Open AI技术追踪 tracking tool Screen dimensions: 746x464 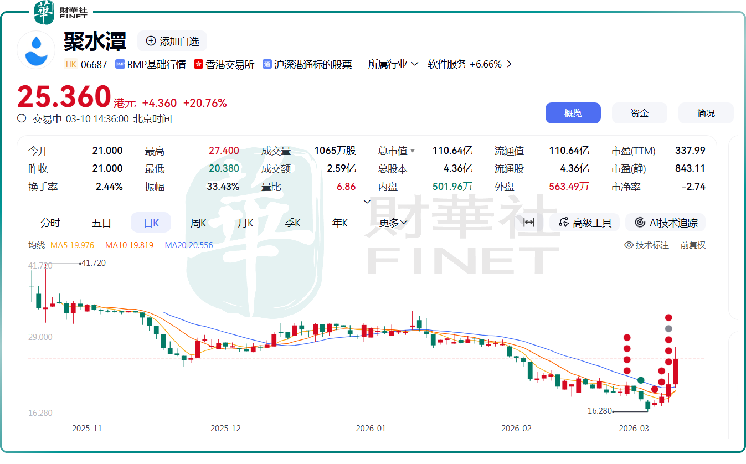665,223
